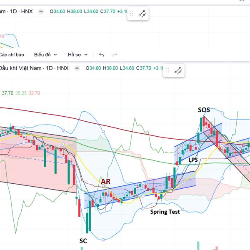
Task: Click the green indicator value 37.70
Action: (7, 93)
